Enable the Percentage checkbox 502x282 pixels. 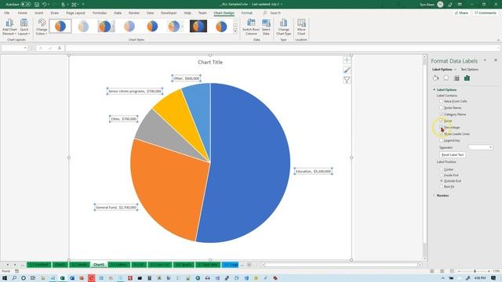(x=441, y=127)
